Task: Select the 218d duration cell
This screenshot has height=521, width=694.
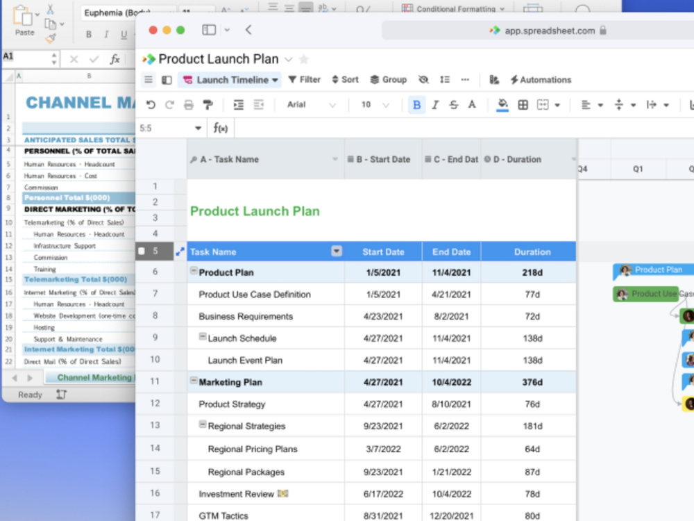Action: click(529, 272)
